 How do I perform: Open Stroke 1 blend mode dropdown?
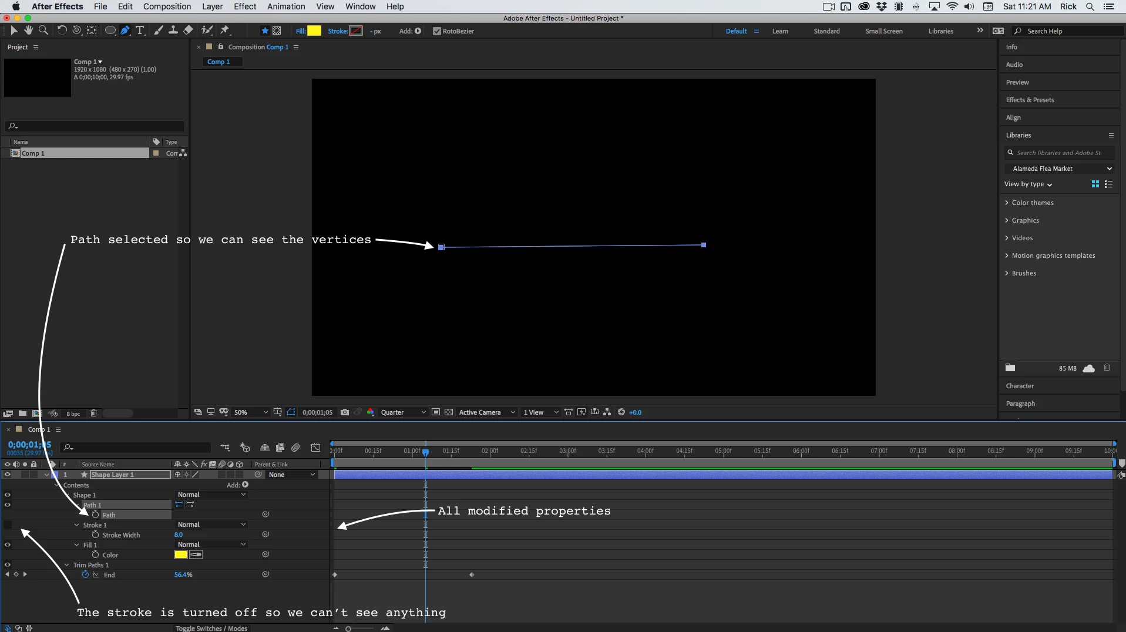pyautogui.click(x=211, y=525)
